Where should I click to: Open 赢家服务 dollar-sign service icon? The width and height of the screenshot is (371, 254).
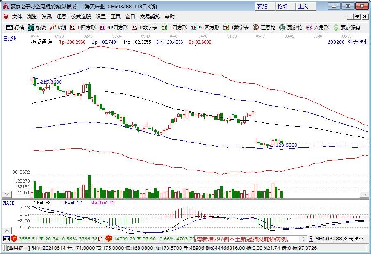[x=347, y=28]
